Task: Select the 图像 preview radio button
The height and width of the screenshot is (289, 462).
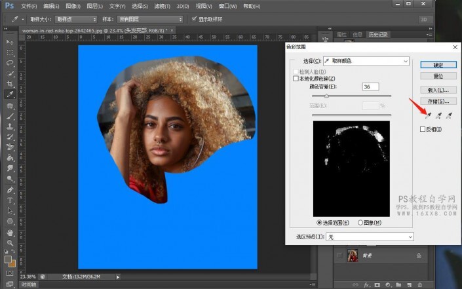Action: click(360, 222)
